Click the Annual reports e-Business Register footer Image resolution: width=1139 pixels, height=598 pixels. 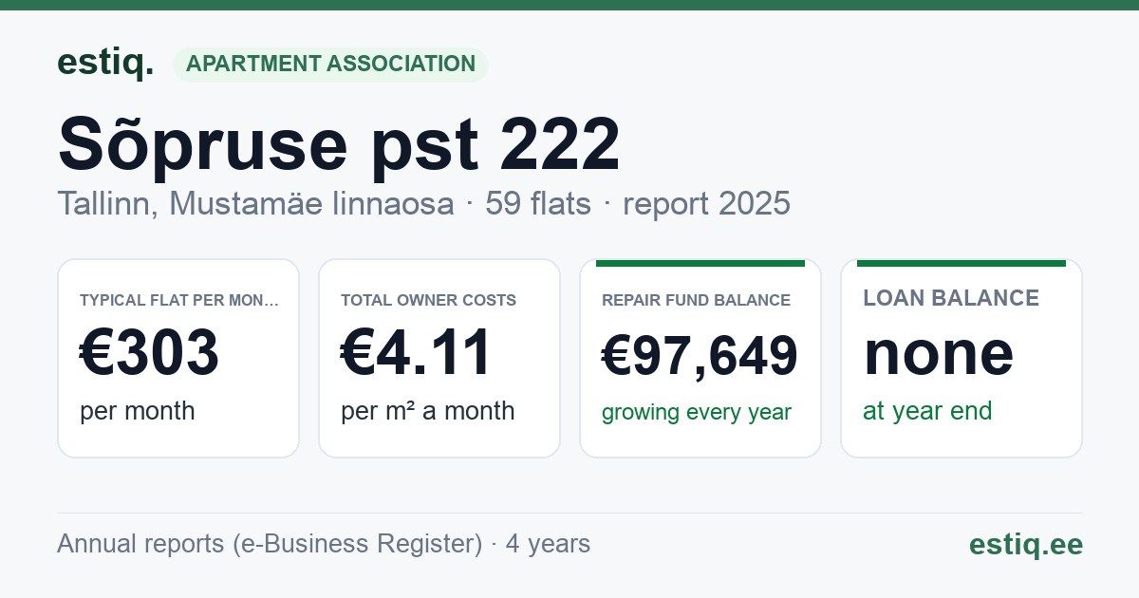[x=324, y=544]
